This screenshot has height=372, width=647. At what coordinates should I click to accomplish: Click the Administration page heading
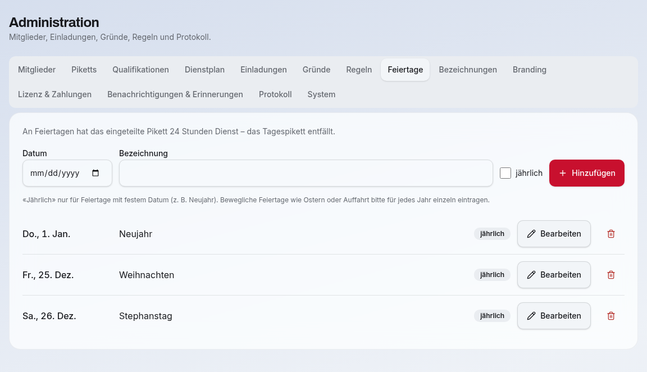click(54, 22)
